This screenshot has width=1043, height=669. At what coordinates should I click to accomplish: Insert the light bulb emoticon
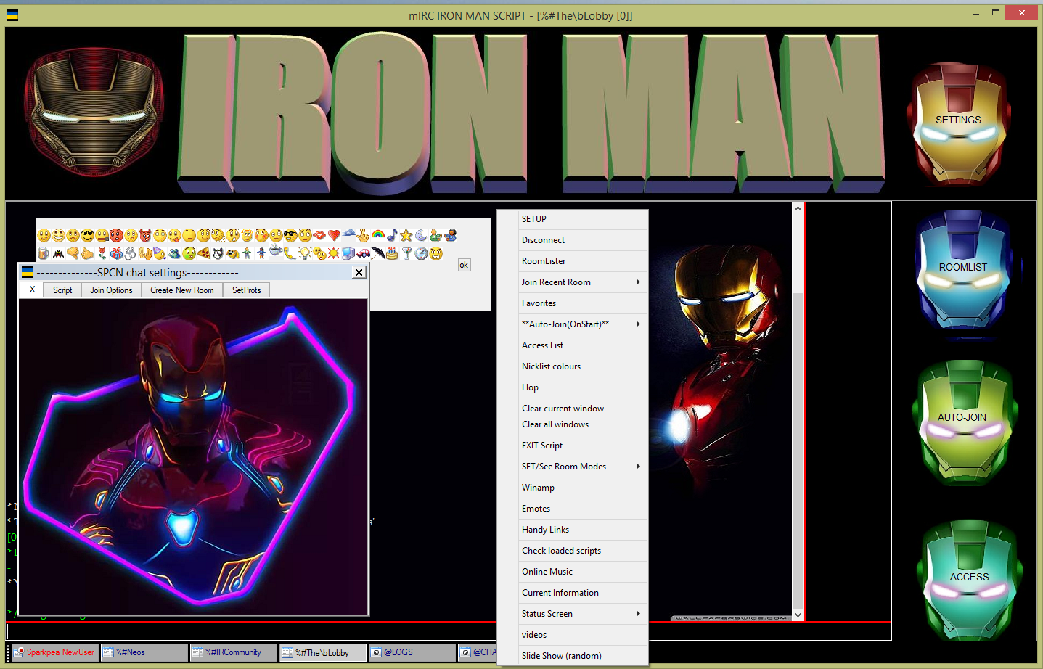tap(305, 253)
